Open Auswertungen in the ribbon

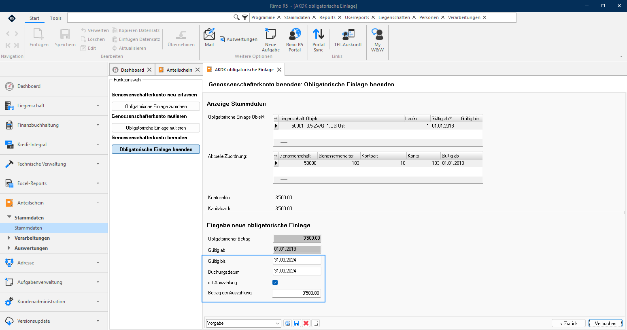click(x=238, y=39)
